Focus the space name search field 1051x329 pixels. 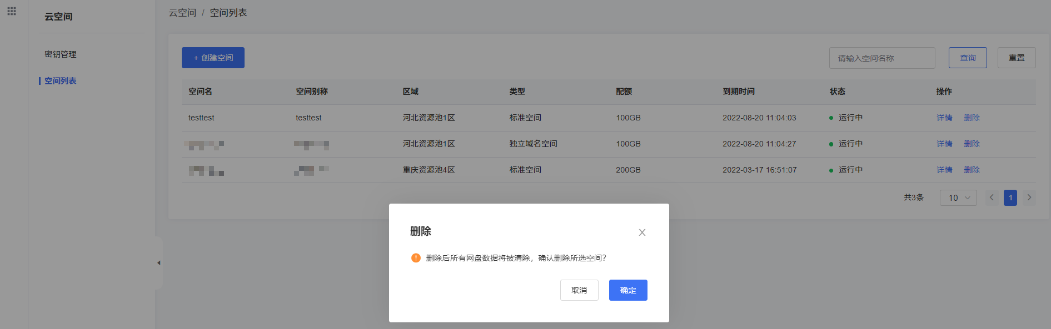click(x=881, y=58)
